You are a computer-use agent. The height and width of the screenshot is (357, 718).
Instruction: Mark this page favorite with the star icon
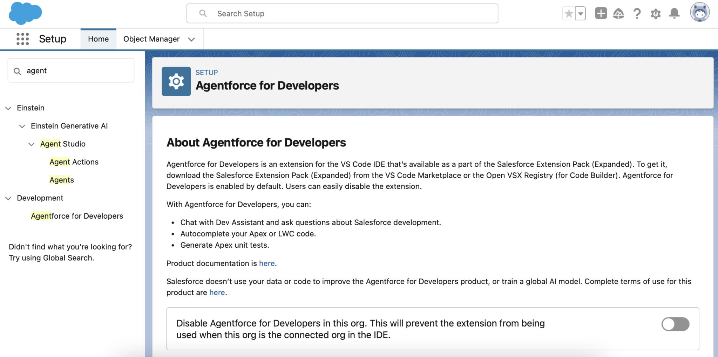point(568,13)
